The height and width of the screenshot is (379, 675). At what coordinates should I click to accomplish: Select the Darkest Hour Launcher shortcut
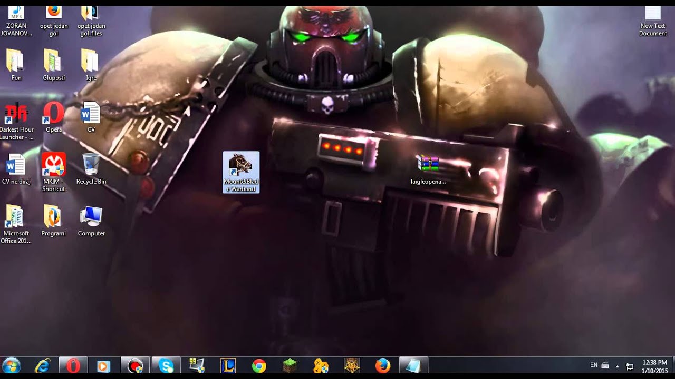tap(16, 121)
